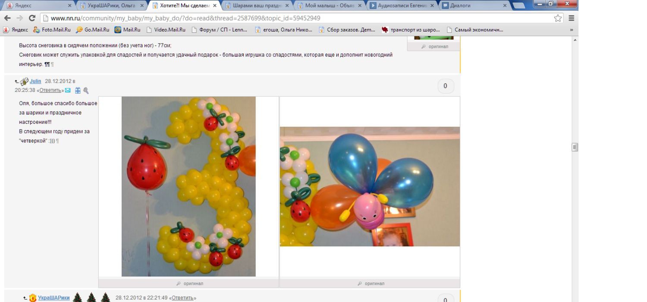The width and height of the screenshot is (647, 302).
Task: View original of top snowman image
Action: click(435, 46)
